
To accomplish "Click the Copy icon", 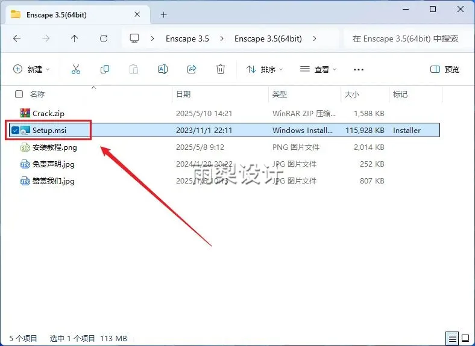I will pos(105,70).
